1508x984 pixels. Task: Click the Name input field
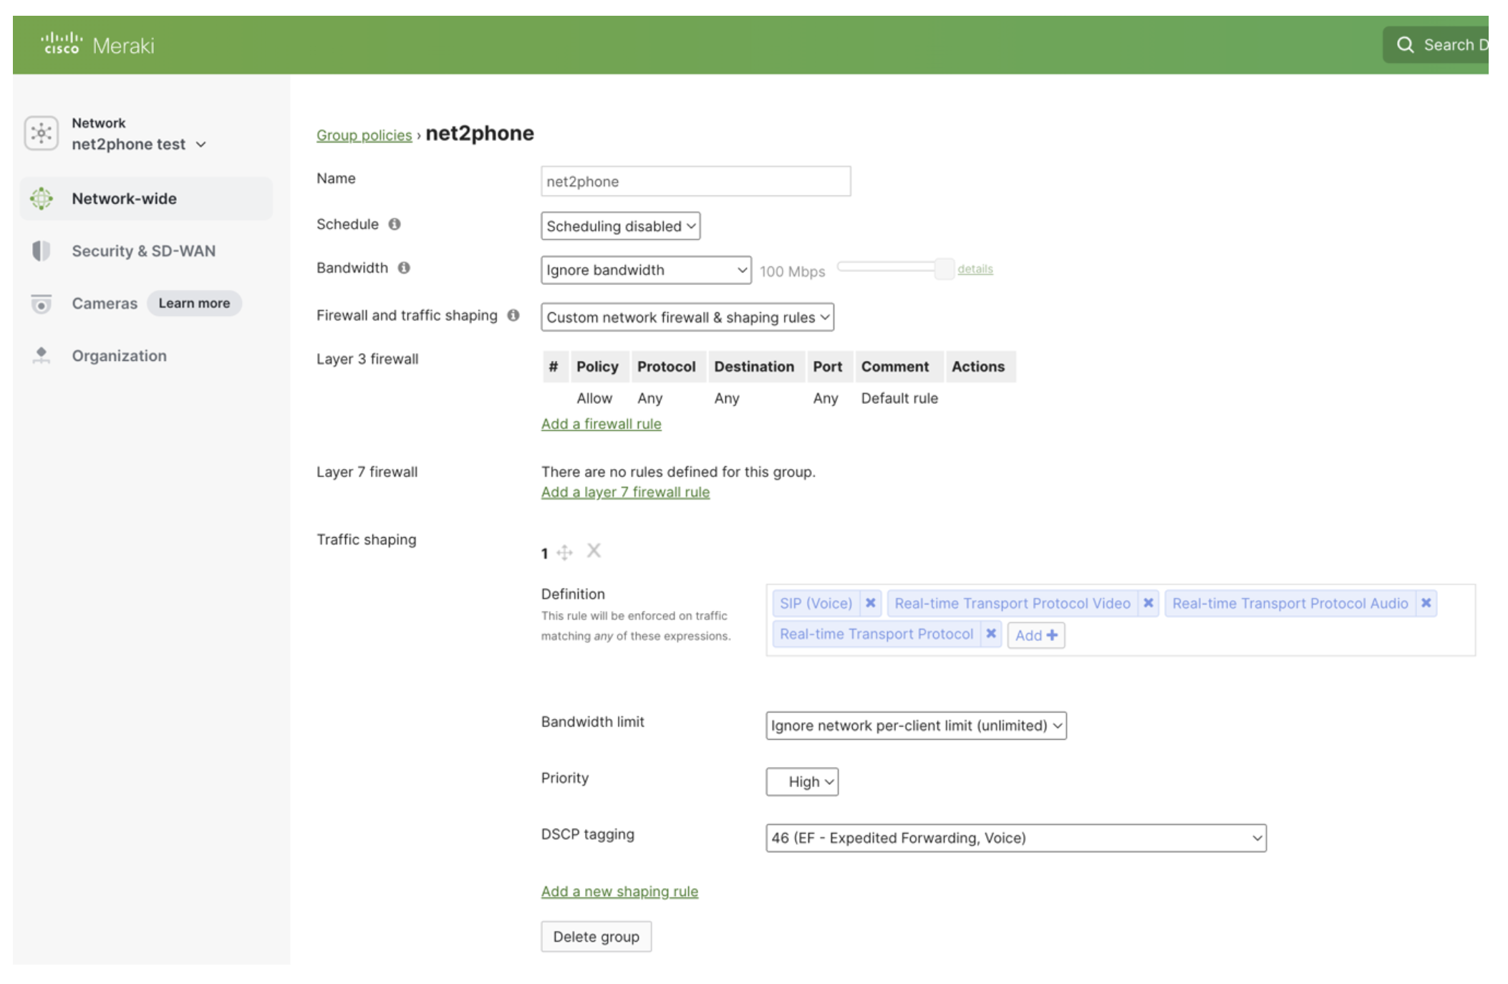click(695, 181)
